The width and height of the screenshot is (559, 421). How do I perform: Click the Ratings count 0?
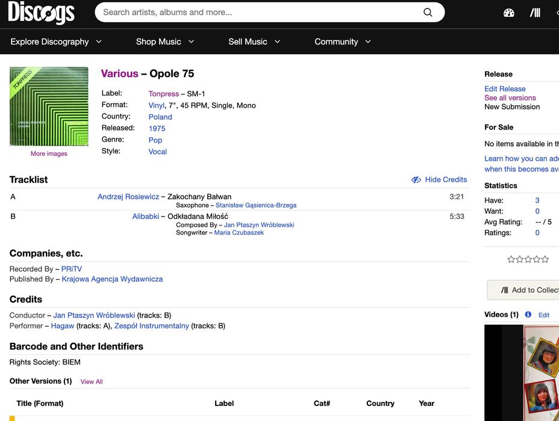[537, 233]
